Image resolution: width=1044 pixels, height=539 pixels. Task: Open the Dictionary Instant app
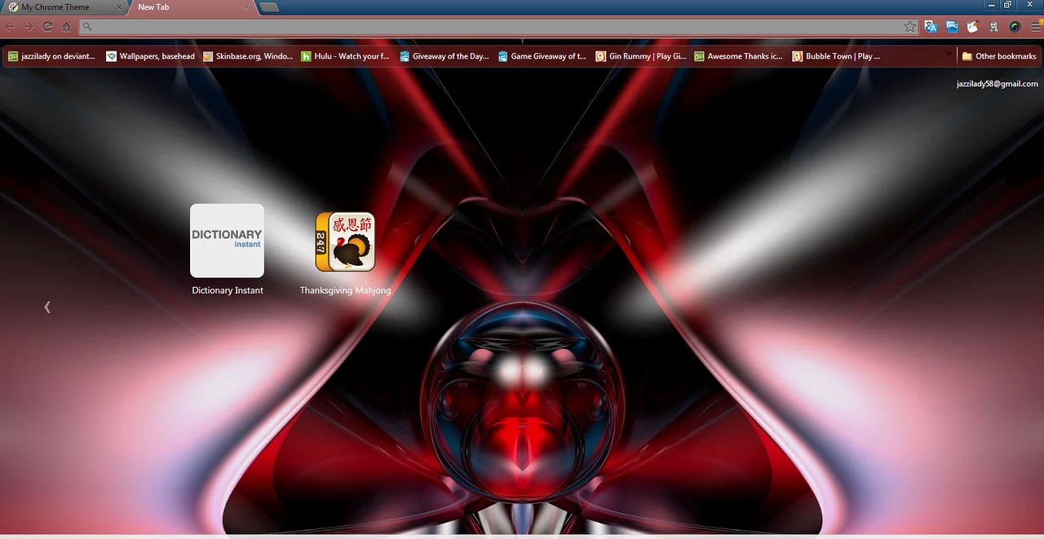tap(227, 241)
